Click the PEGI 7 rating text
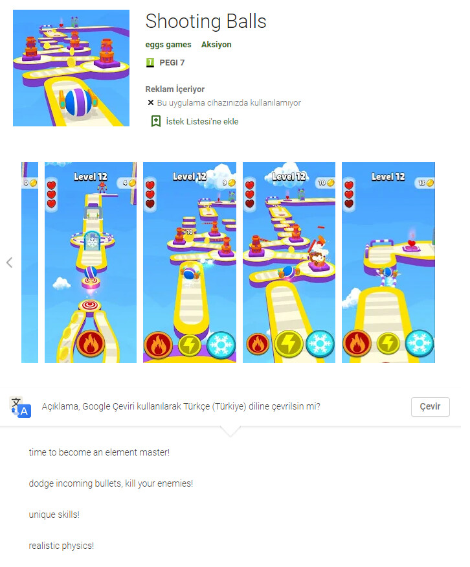Viewport: 470px width, 567px height. click(172, 63)
